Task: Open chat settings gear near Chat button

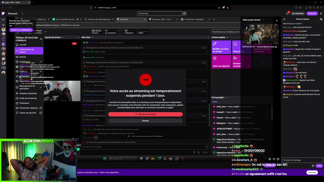Action: [313, 166]
